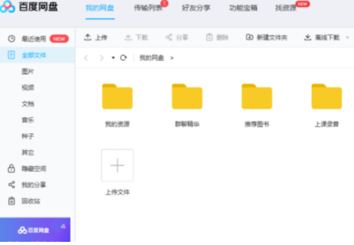Screen dimensions: 354x245
Task: Open the 功能宝箱 tab
Action: (x=243, y=8)
